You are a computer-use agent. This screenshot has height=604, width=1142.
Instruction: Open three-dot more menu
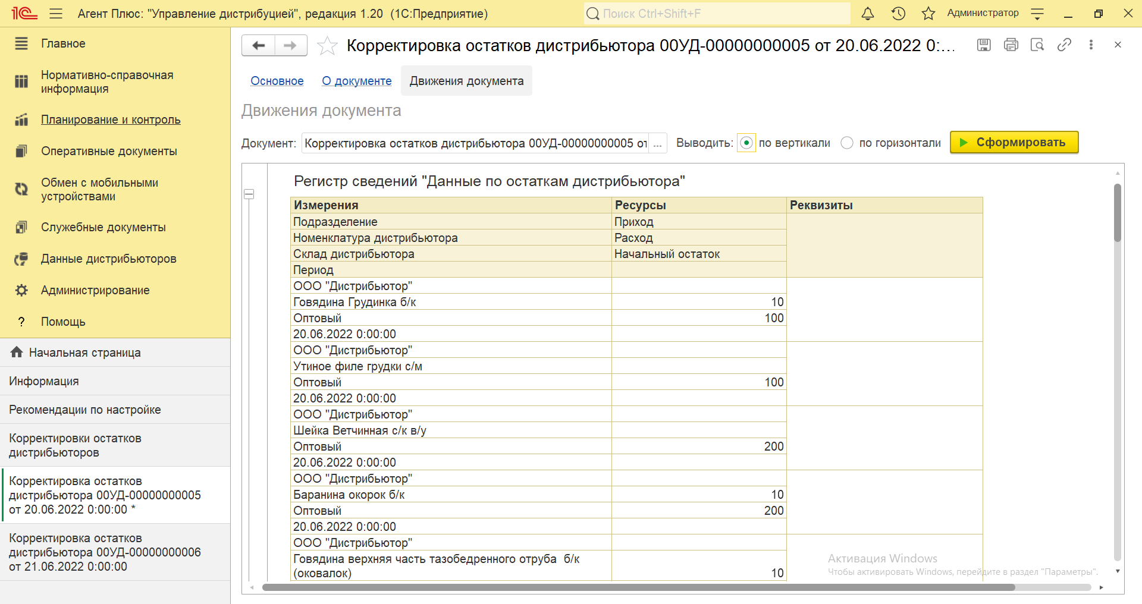point(1091,45)
